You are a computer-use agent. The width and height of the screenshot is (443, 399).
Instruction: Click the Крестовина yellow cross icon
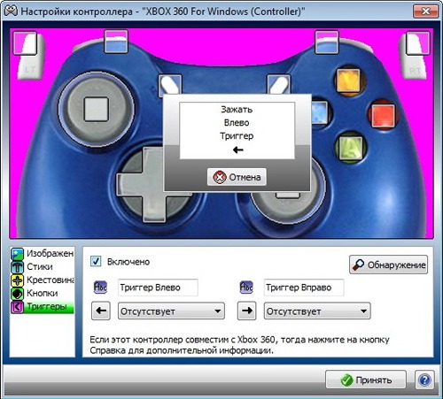(18, 280)
